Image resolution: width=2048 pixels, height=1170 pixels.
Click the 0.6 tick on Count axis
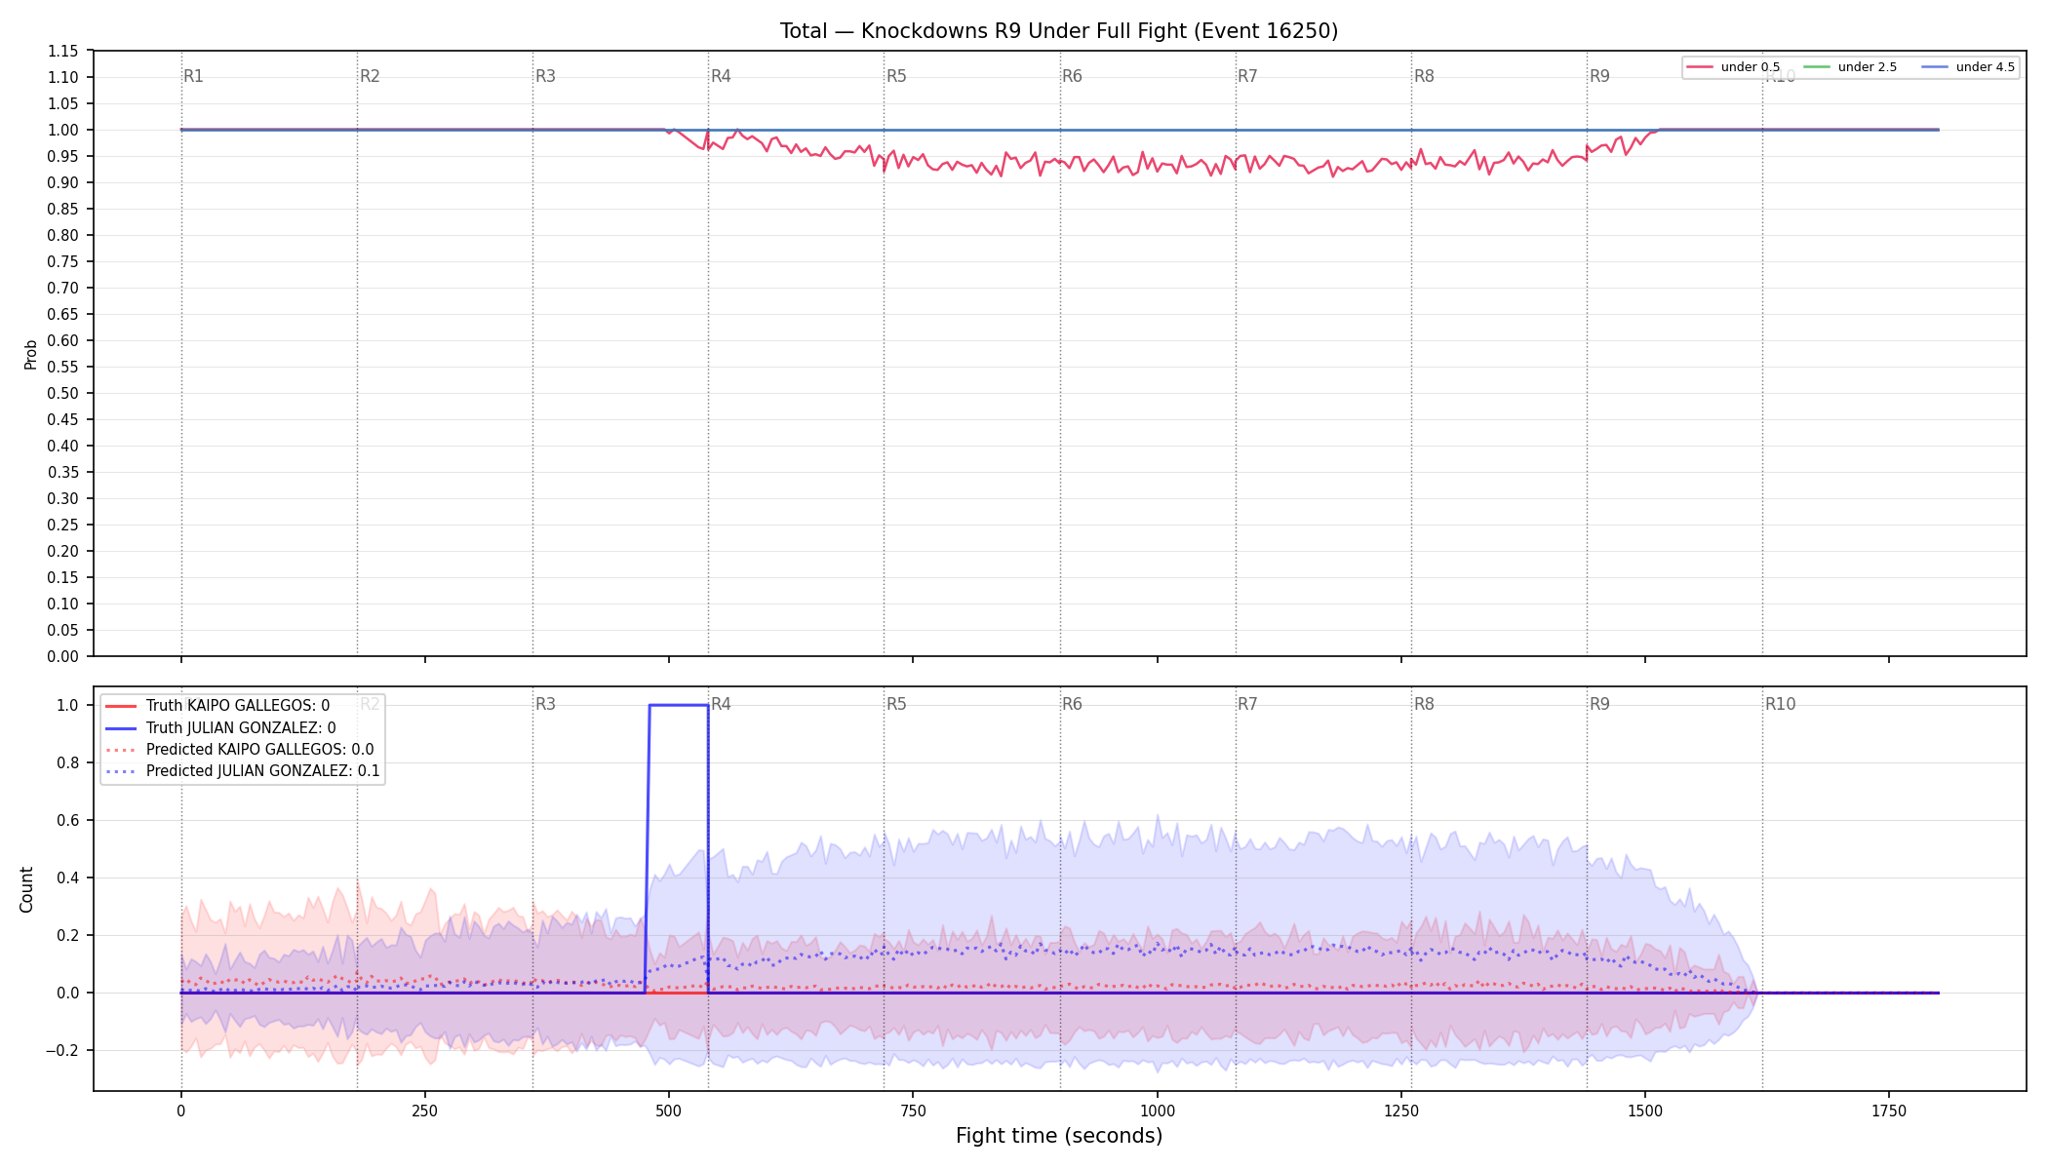click(68, 820)
